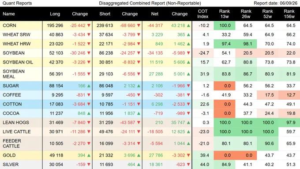Click the FEEDER CATTLE row name
Screen dimensions: 300x169
click(x=11, y=143)
